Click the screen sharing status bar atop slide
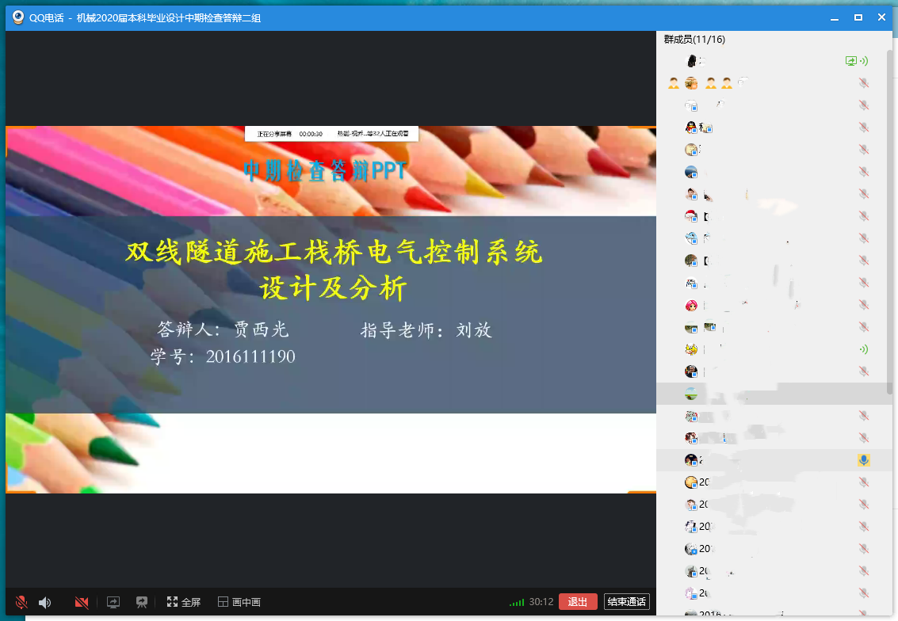The width and height of the screenshot is (898, 621). pos(331,135)
